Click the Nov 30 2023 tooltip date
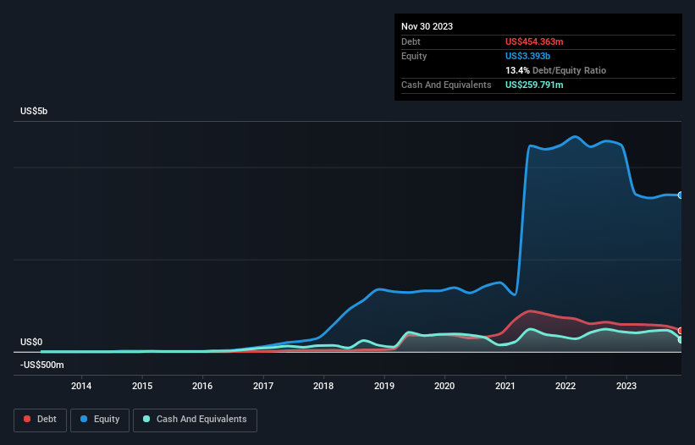Viewport: 695px width, 445px height. [427, 26]
